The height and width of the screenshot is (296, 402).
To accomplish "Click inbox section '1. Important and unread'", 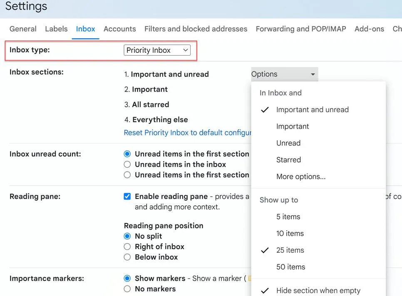I will tap(166, 74).
